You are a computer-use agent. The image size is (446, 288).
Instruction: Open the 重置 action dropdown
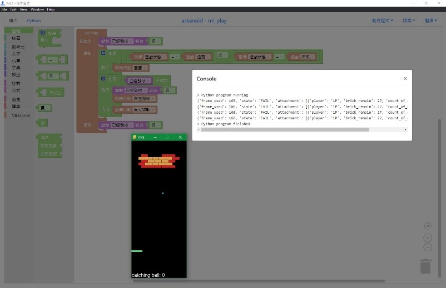point(140,68)
